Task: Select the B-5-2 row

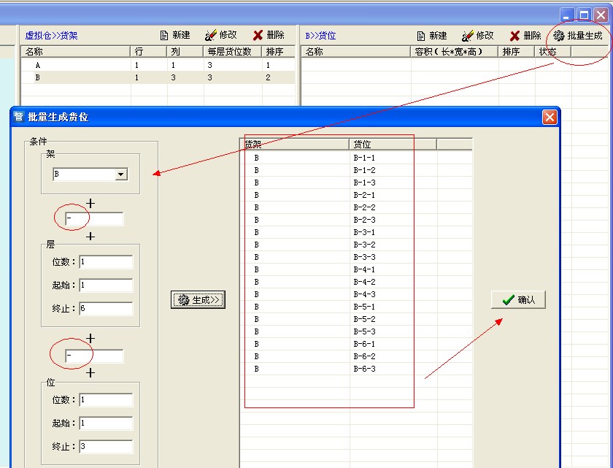Action: (356, 320)
